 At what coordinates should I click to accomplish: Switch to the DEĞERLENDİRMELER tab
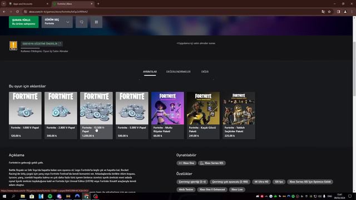coord(178,72)
